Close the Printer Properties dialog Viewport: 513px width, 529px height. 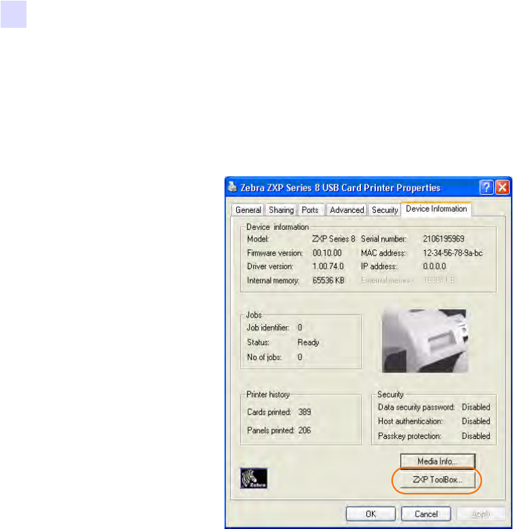502,187
